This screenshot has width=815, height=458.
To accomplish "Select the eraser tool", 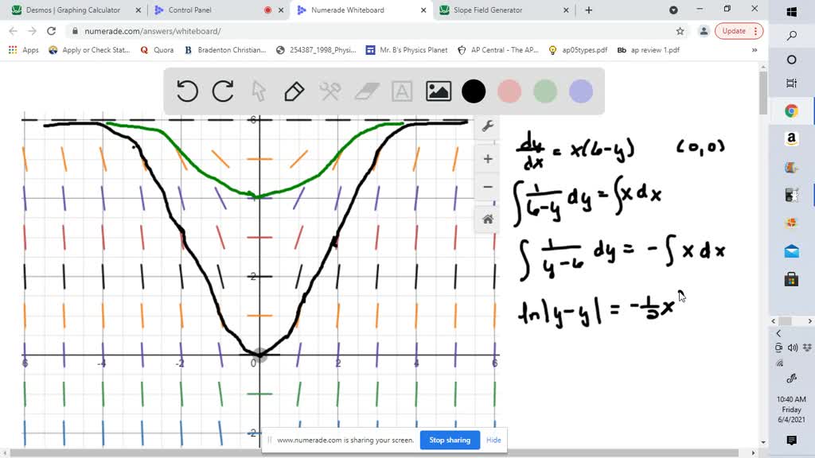I will (366, 91).
